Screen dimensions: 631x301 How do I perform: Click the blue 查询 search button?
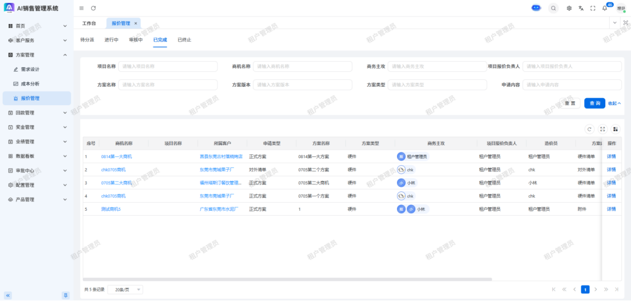[x=594, y=103]
